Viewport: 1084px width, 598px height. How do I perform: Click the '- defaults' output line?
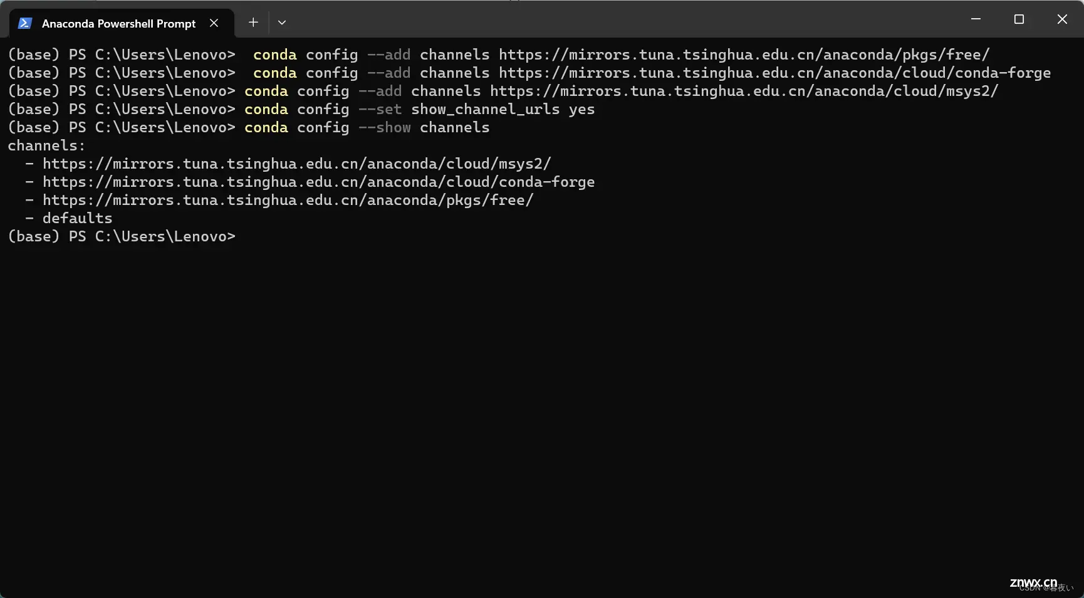tap(69, 219)
